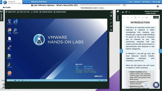Click Power Down in console toolbar

(46, 12)
